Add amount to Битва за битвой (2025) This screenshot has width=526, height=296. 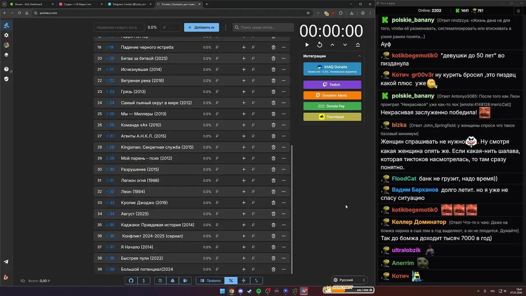[244, 58]
